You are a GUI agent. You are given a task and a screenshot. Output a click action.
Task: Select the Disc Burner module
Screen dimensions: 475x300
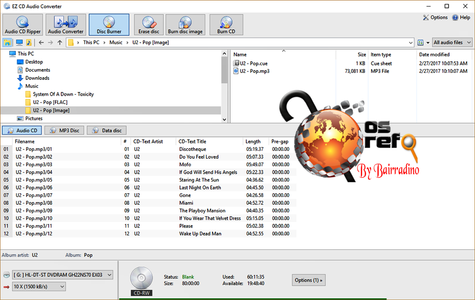click(109, 25)
